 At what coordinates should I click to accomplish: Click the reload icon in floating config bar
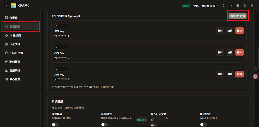pos(152,120)
